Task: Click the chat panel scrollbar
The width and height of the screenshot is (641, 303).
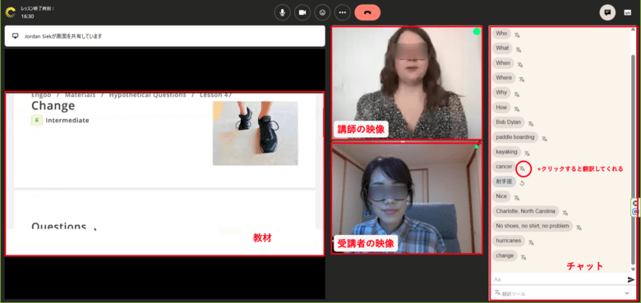Action: [634, 159]
